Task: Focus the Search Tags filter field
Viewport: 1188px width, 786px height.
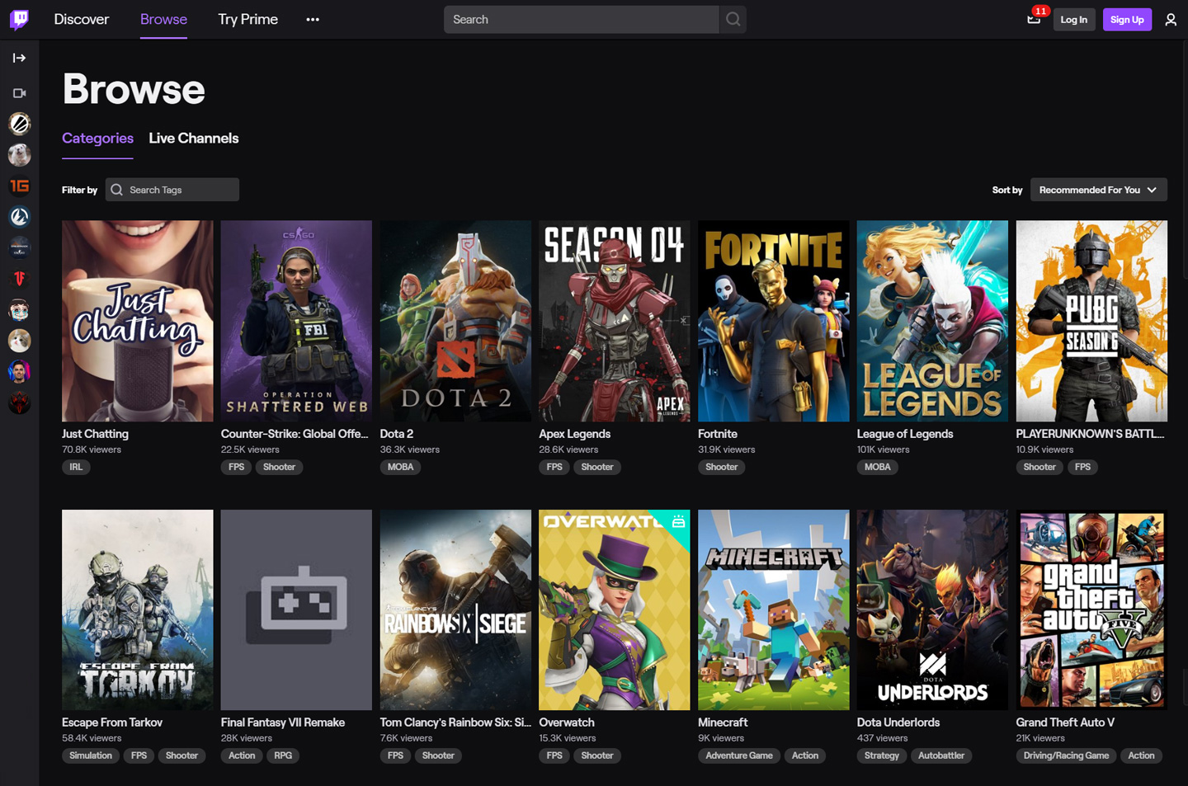Action: (172, 190)
